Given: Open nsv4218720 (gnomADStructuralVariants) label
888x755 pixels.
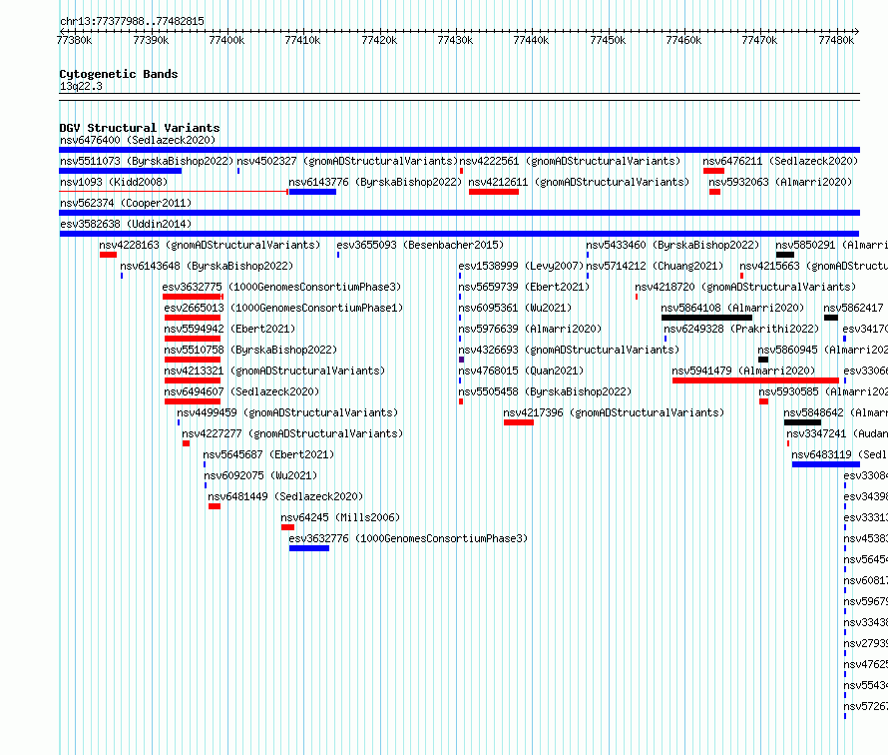Looking at the screenshot, I should (746, 287).
